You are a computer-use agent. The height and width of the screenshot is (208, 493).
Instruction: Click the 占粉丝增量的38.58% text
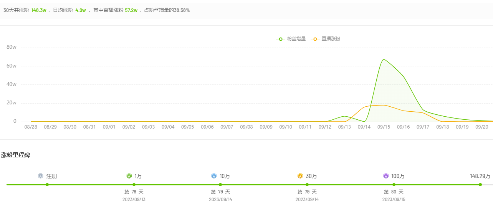pyautogui.click(x=167, y=10)
